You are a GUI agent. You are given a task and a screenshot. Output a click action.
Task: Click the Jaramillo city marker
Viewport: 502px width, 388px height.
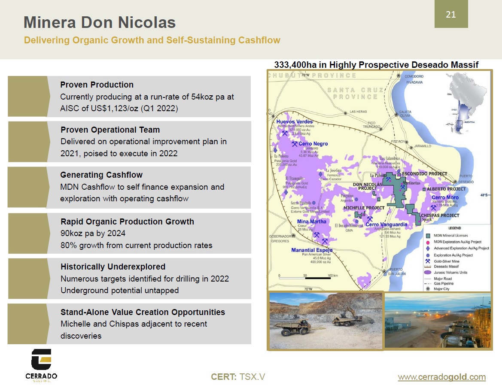coord(411,148)
